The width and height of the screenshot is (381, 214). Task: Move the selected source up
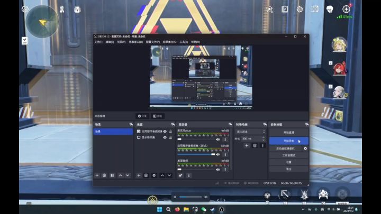(x=162, y=175)
